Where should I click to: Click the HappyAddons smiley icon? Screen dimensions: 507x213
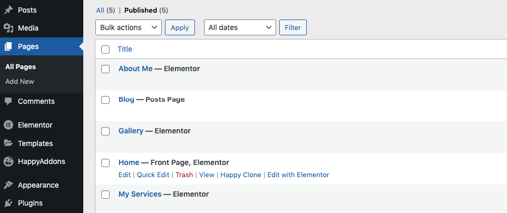(x=8, y=161)
